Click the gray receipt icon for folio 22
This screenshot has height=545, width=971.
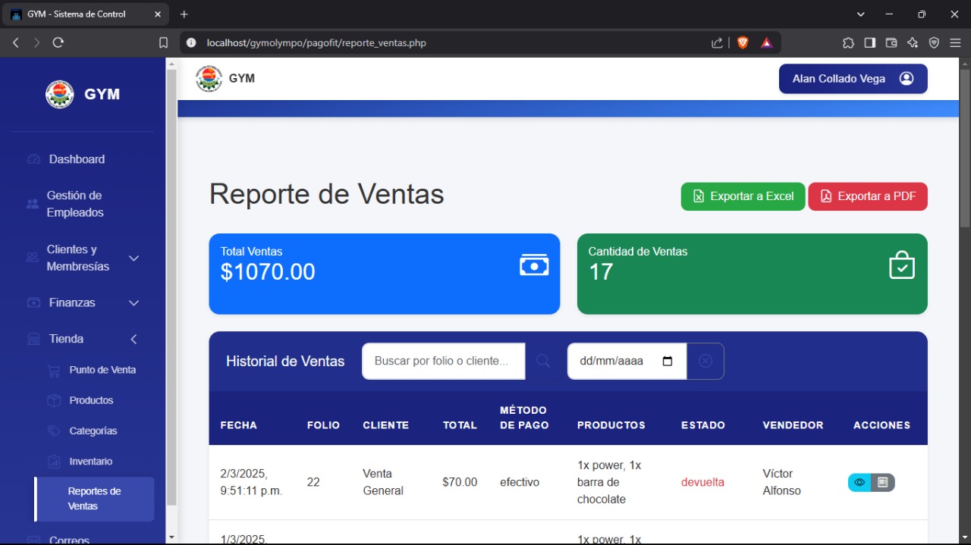pyautogui.click(x=883, y=482)
